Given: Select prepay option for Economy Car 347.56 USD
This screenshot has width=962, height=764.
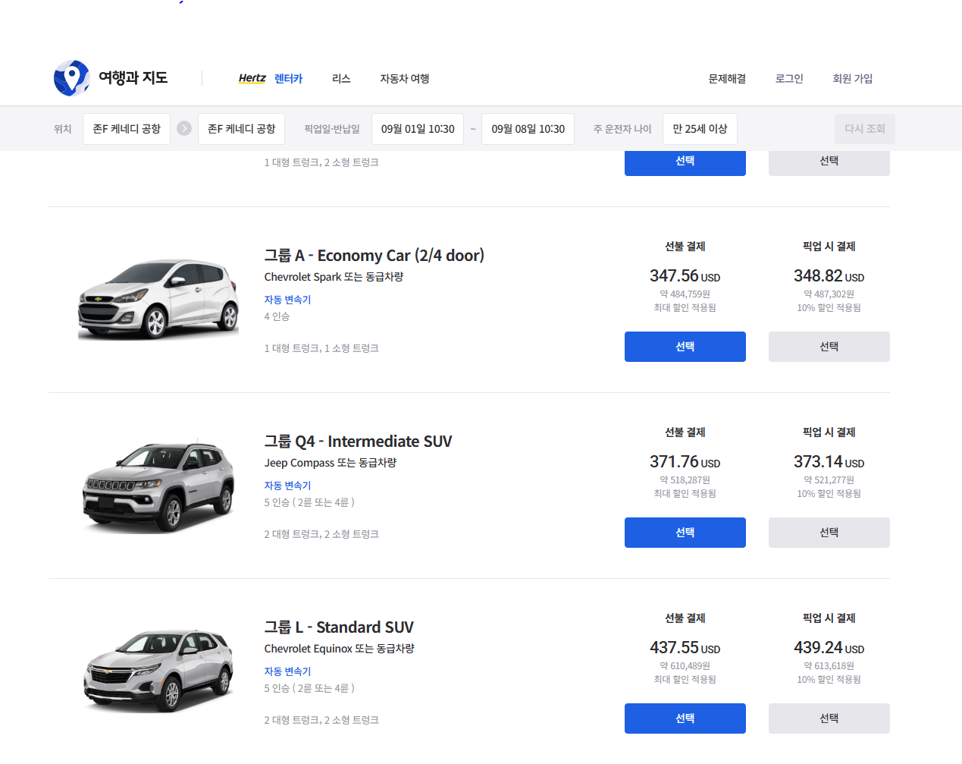Looking at the screenshot, I should pos(685,347).
